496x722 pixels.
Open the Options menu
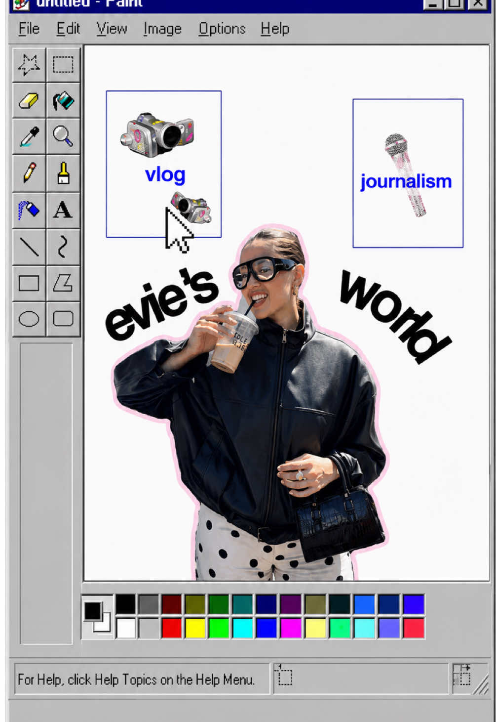222,29
